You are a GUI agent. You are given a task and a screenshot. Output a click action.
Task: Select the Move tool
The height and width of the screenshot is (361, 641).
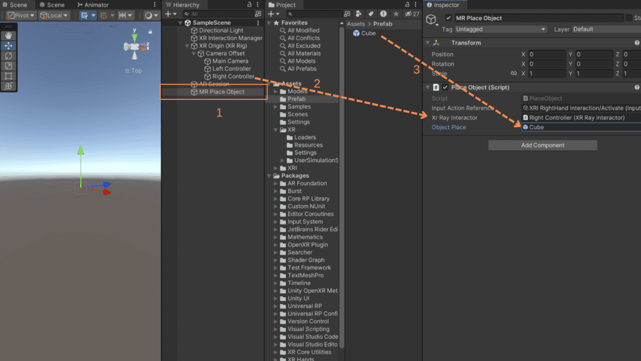pyautogui.click(x=8, y=46)
